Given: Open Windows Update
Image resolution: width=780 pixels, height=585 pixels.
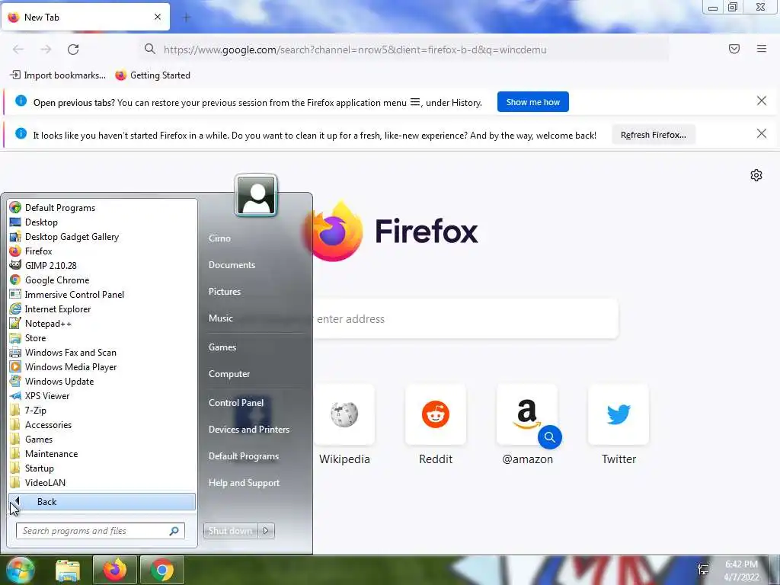Looking at the screenshot, I should click(x=102, y=381).
